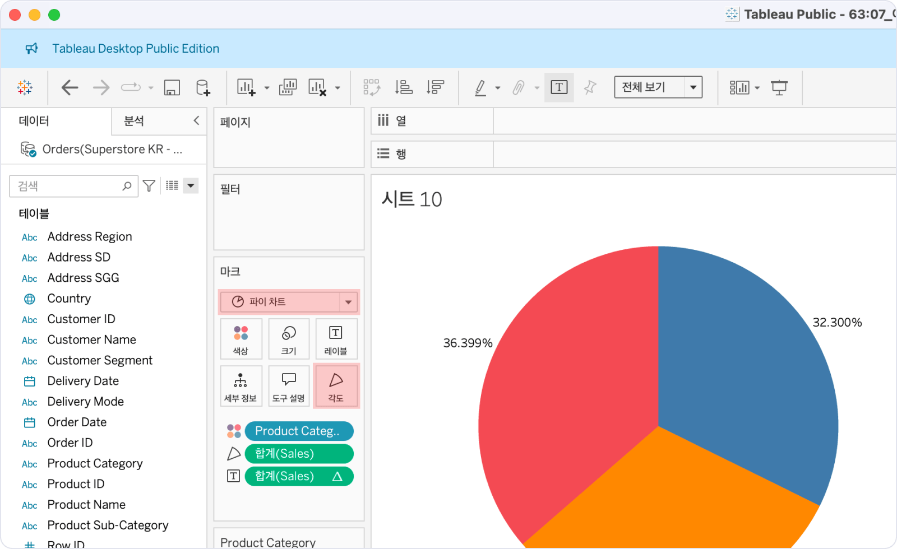Collapse the data pane with chevron

[196, 120]
